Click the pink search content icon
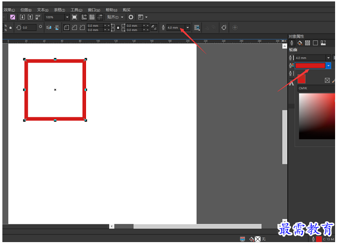The height and width of the screenshot is (244, 337). click(13, 17)
